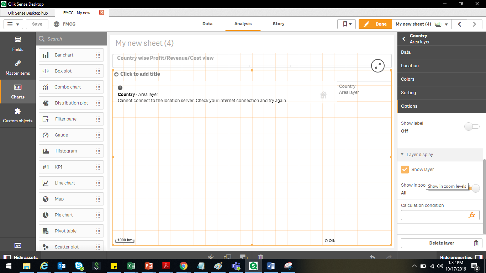Viewport: 486px width, 273px height.
Task: Click the Calculation condition input field
Action: [x=433, y=215]
